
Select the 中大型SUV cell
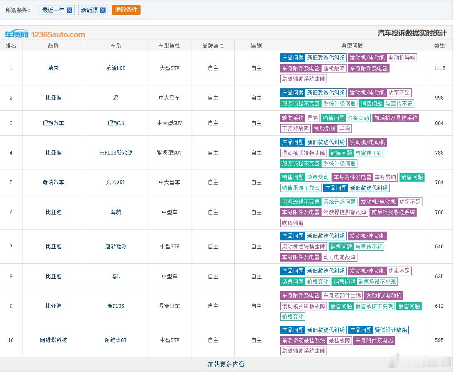click(x=169, y=123)
